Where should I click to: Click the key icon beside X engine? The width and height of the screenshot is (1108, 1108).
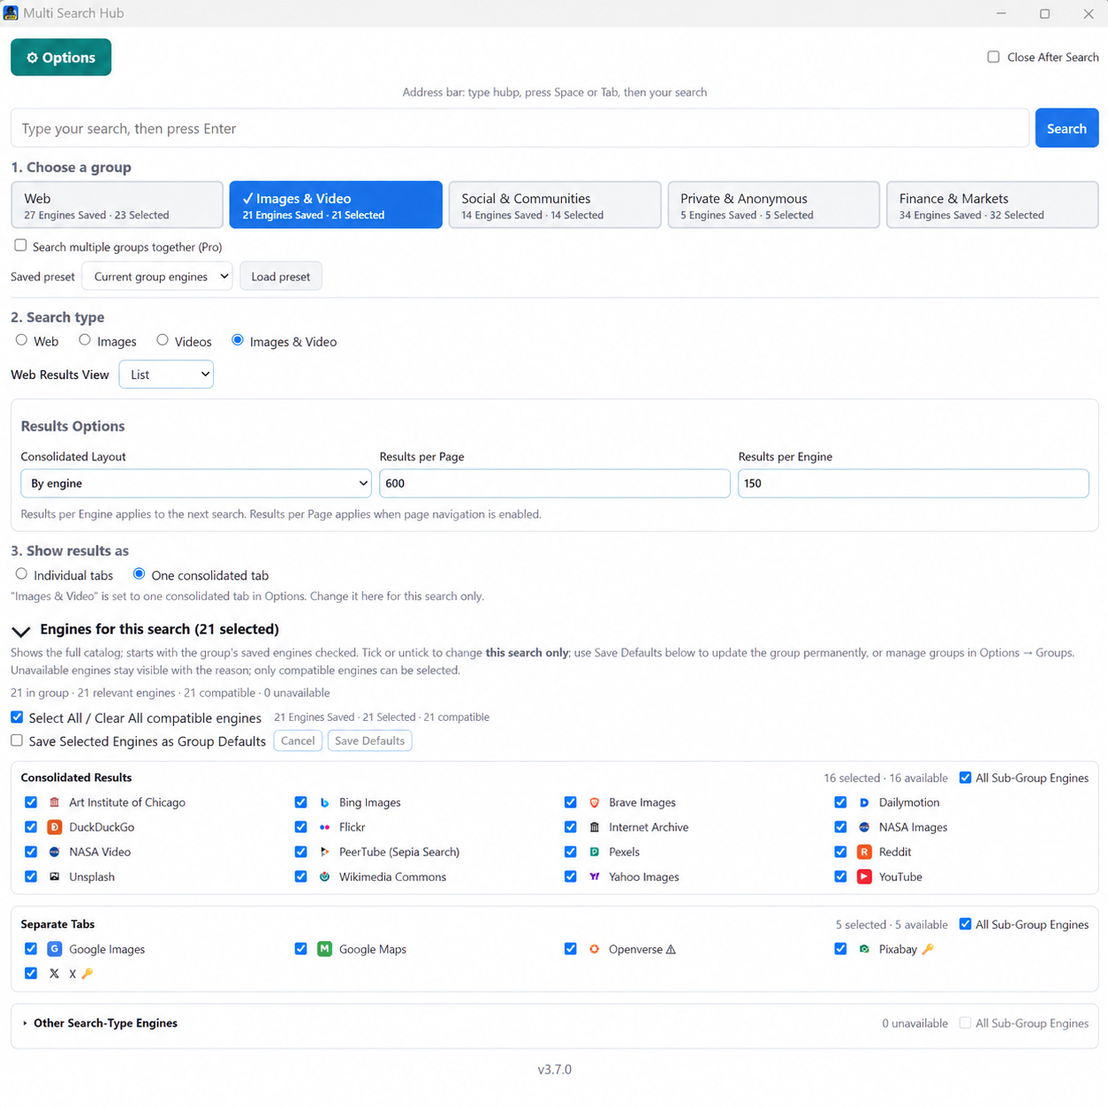[x=87, y=974]
